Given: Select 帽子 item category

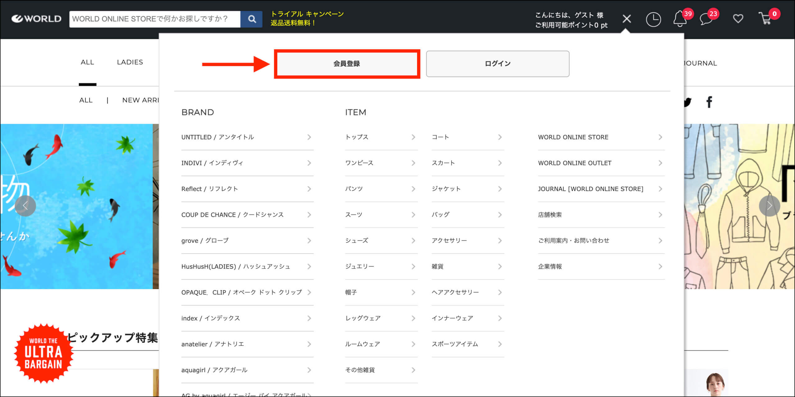Looking at the screenshot, I should pyautogui.click(x=381, y=292).
